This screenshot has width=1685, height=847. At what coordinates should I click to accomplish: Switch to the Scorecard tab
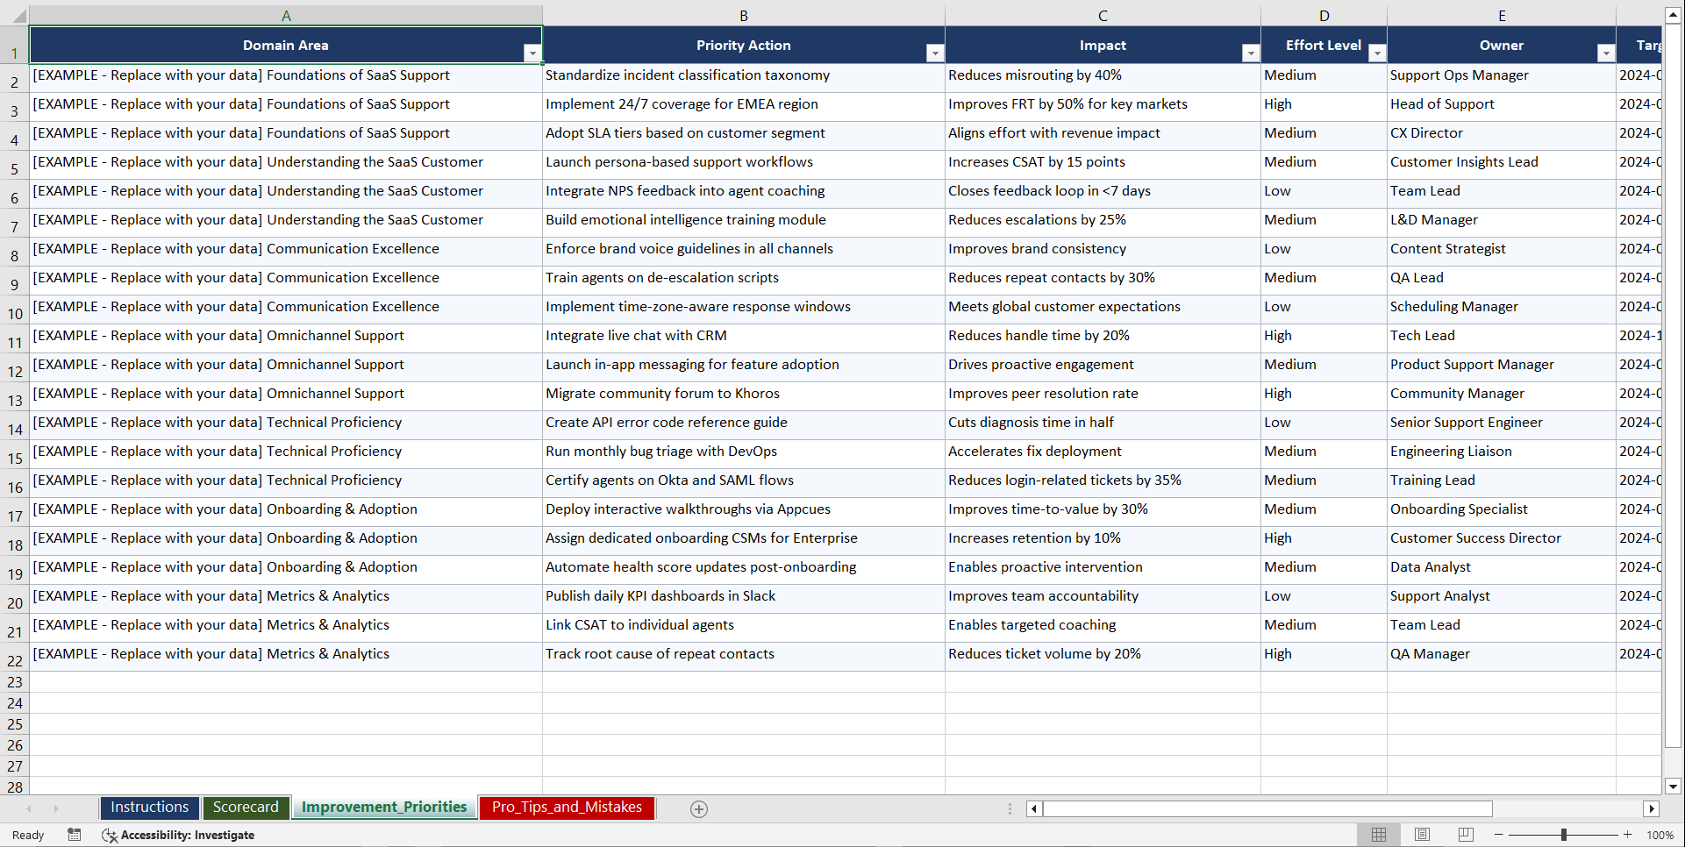tap(246, 807)
